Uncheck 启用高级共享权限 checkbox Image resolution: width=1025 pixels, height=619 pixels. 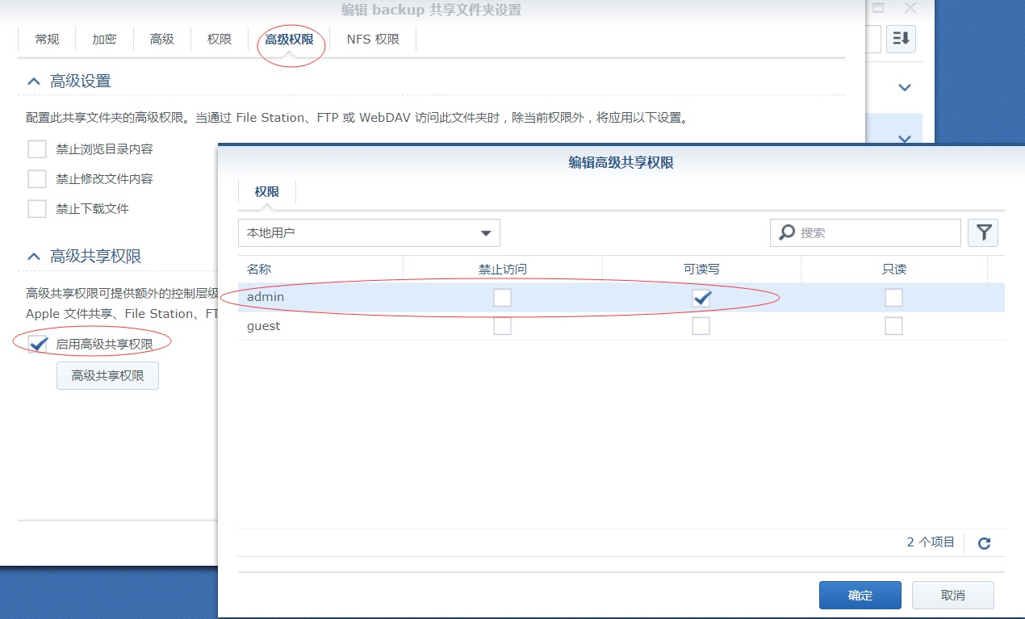tap(37, 345)
